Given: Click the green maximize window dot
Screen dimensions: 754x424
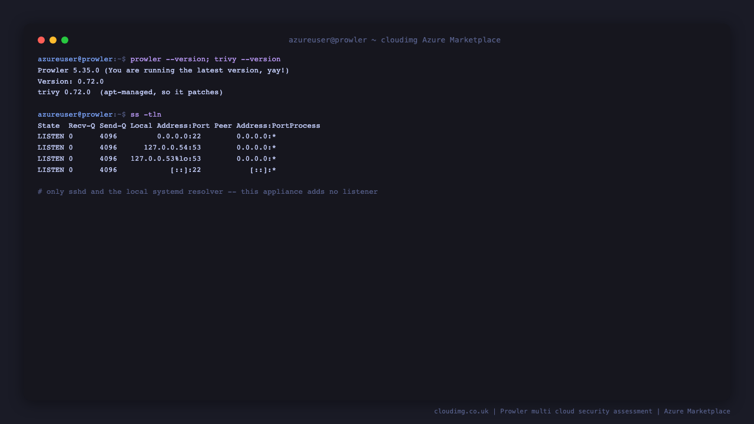Looking at the screenshot, I should tap(65, 40).
